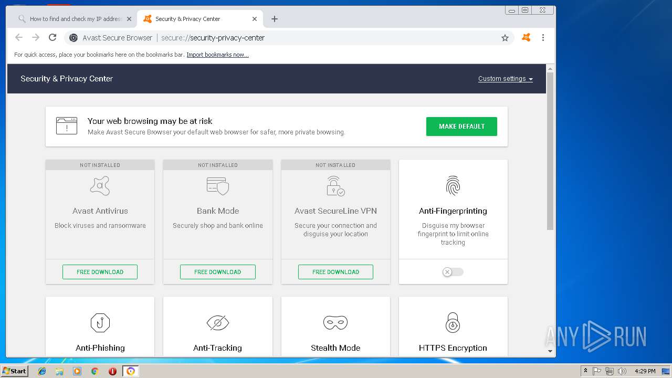The height and width of the screenshot is (378, 672).
Task: Click the Anti-Phishing hook icon
Action: [100, 322]
